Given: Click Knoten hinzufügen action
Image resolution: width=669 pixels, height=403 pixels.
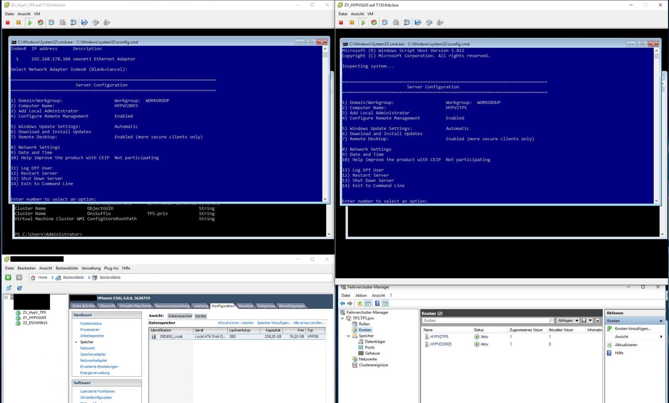Looking at the screenshot, I should pos(633,329).
